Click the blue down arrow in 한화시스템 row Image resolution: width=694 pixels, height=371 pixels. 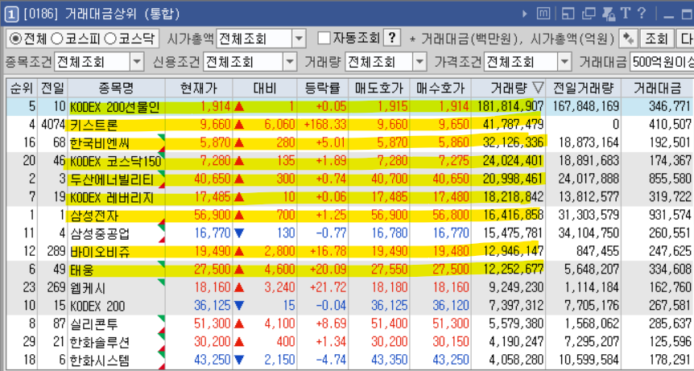239,360
